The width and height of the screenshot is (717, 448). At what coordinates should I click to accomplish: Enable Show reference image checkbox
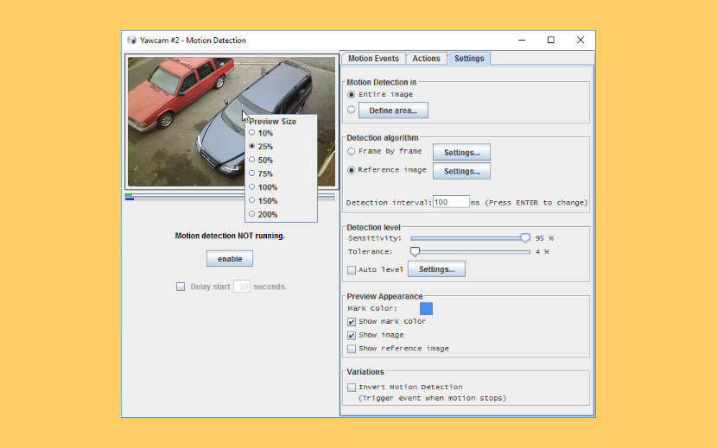click(x=352, y=349)
